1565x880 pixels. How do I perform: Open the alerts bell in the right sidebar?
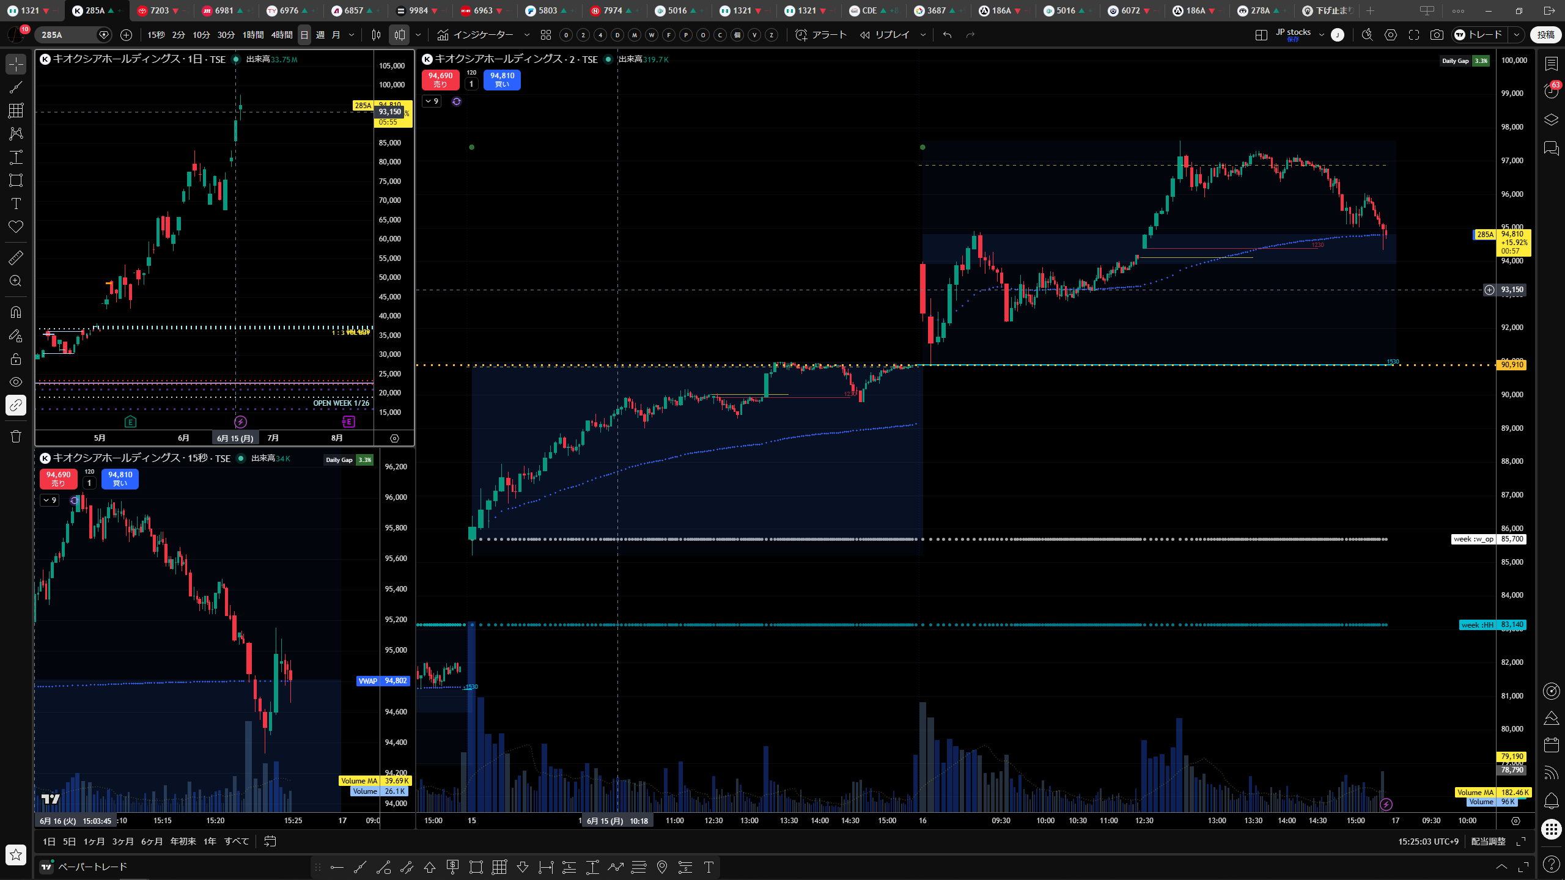pyautogui.click(x=1551, y=801)
